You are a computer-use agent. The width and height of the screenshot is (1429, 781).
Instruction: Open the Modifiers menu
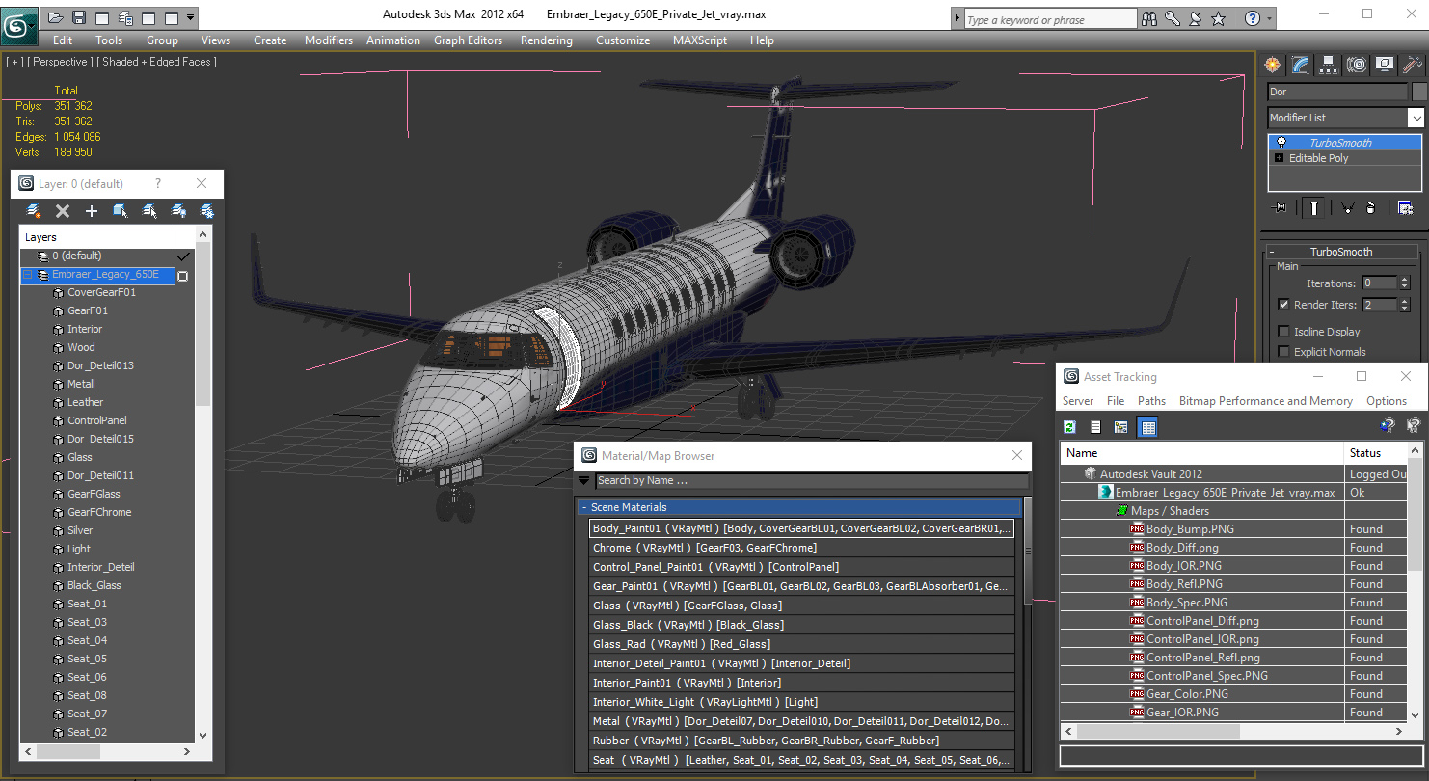(x=329, y=40)
